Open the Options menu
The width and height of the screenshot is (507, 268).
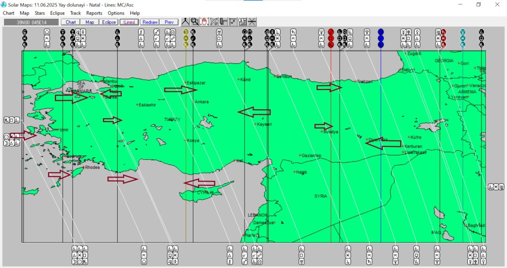coord(116,13)
